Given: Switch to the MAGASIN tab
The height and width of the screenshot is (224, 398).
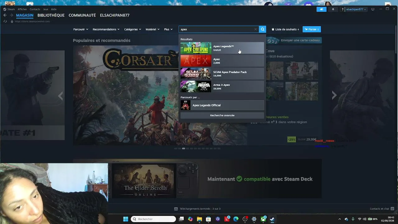Looking at the screenshot, I should coord(25,15).
